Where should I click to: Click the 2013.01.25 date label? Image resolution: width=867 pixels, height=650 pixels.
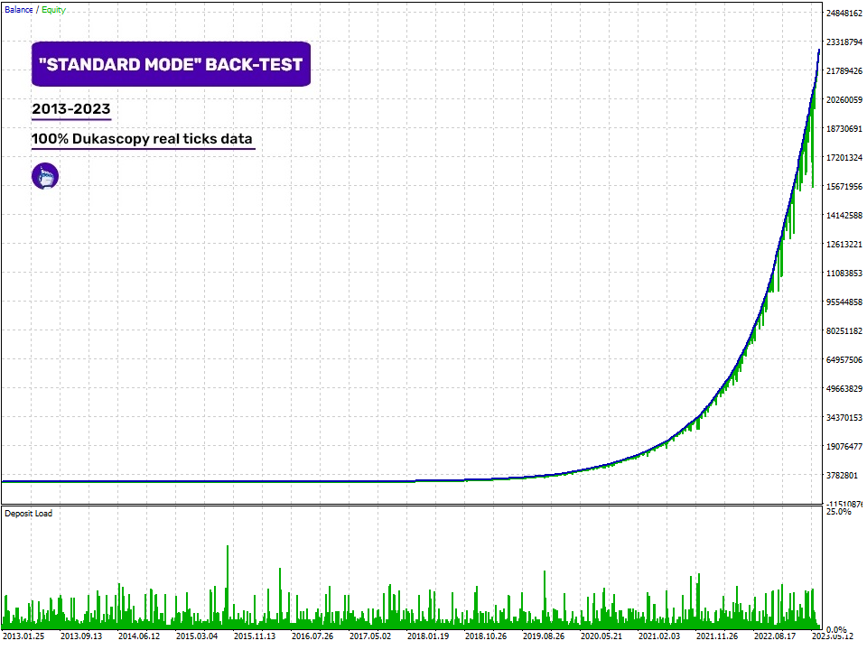tap(23, 636)
